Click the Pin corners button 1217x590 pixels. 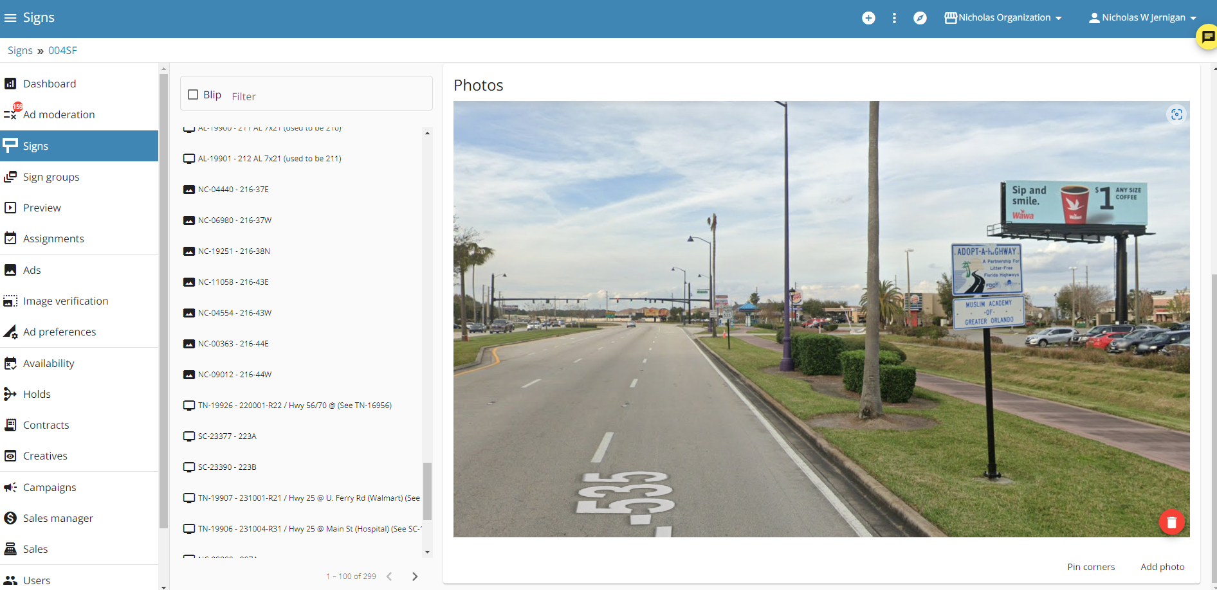tap(1091, 567)
